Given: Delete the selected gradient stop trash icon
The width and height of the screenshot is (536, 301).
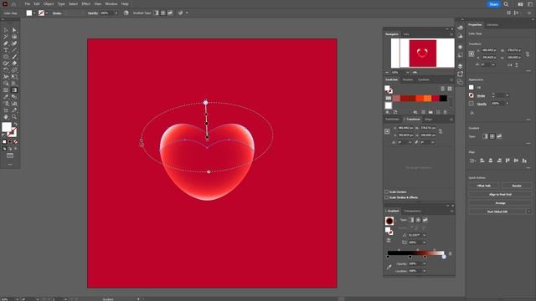Looking at the screenshot, I should 451,253.
